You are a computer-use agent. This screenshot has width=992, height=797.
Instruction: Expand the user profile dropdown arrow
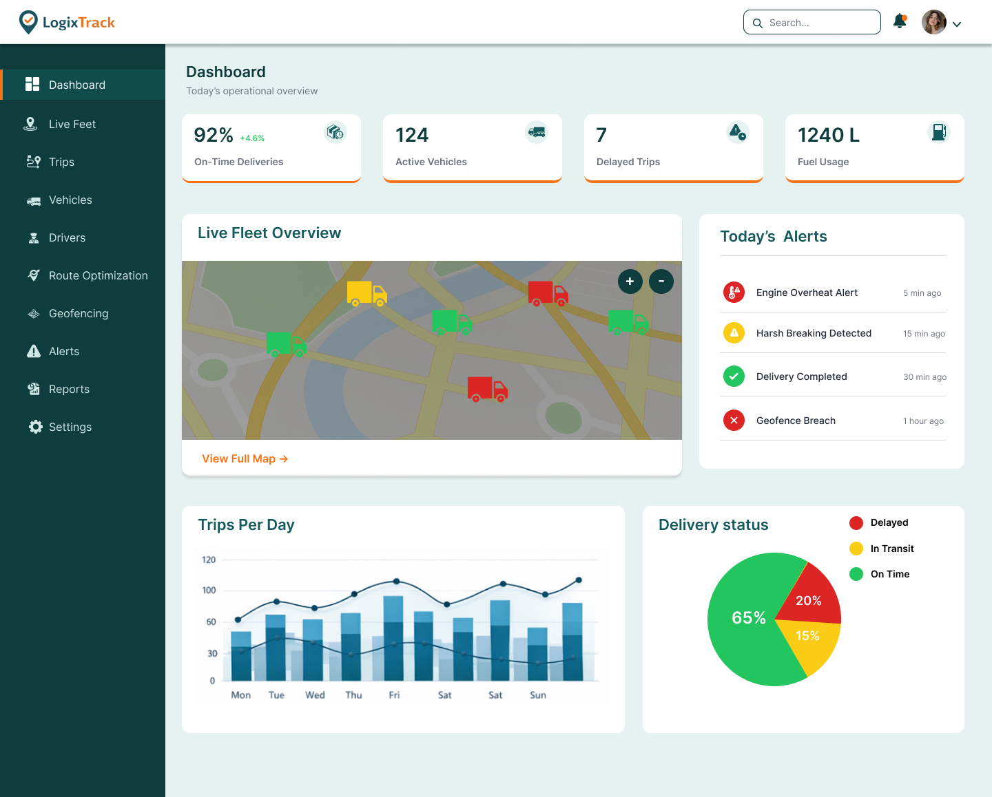957,24
